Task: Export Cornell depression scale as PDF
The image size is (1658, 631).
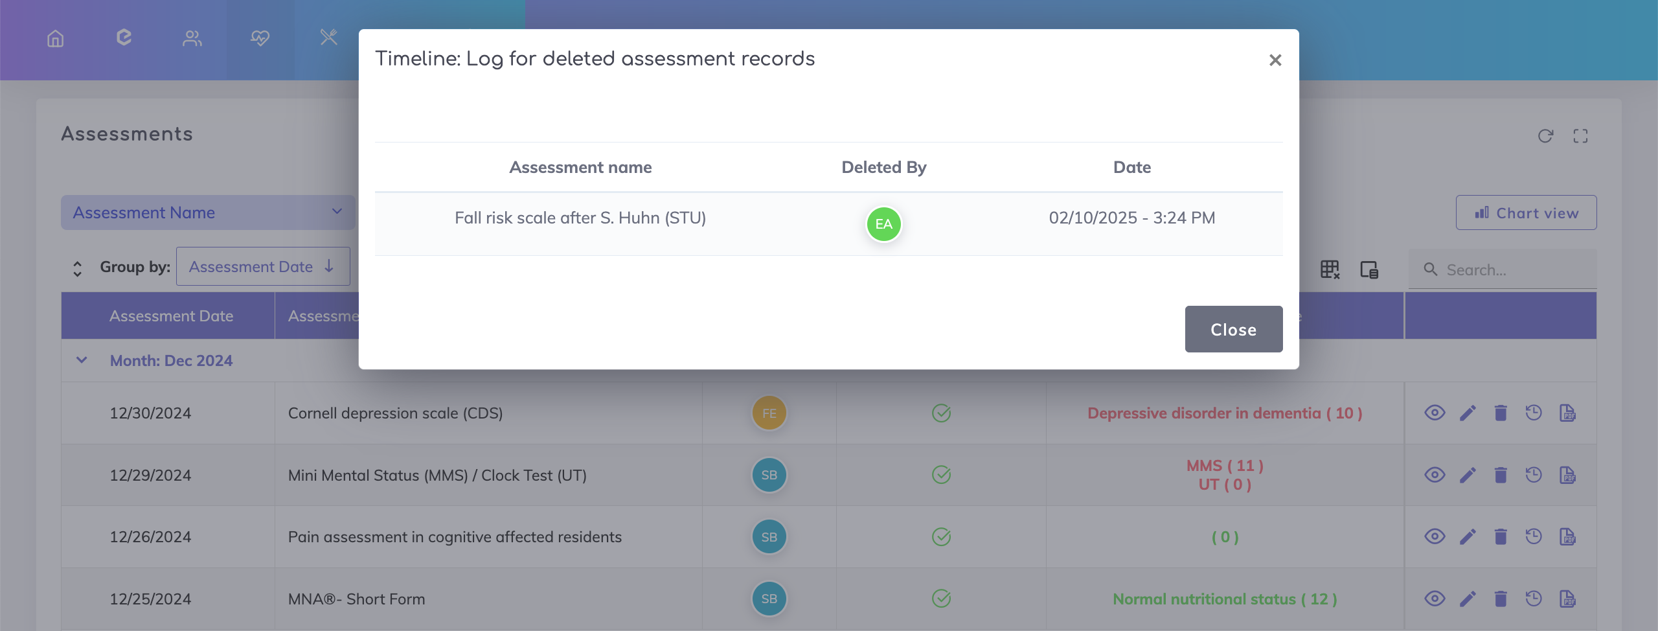Action: click(1567, 413)
